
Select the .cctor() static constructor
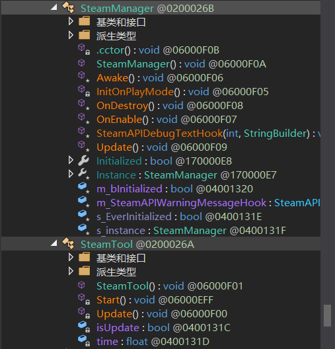pyautogui.click(x=158, y=50)
